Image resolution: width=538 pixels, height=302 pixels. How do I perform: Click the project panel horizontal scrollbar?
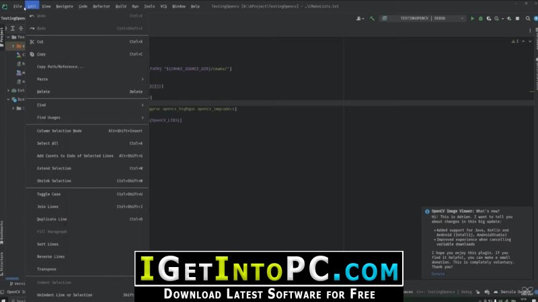tap(12, 278)
